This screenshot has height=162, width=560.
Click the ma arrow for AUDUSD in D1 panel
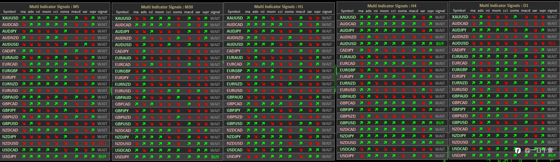[x=473, y=43]
